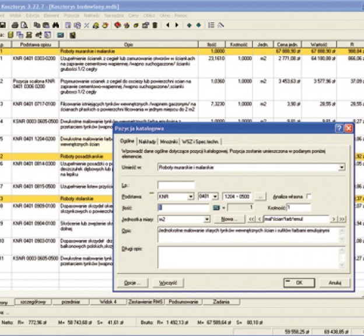Image resolution: width=364 pixels, height=336 pixels.
Task: Select the Ogólne tab
Action: pos(127,141)
